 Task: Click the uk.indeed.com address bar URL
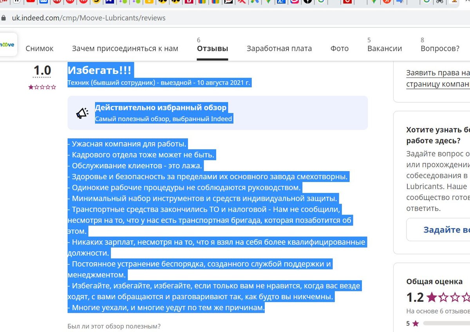(89, 18)
